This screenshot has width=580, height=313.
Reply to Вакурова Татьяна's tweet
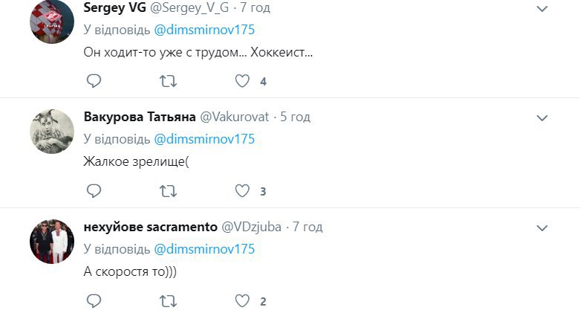(x=94, y=191)
